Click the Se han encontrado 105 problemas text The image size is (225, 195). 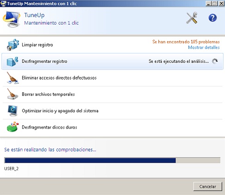click(x=186, y=42)
